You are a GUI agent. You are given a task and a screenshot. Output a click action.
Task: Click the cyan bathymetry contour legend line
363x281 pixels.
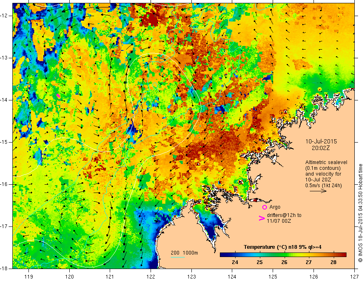click(x=177, y=257)
